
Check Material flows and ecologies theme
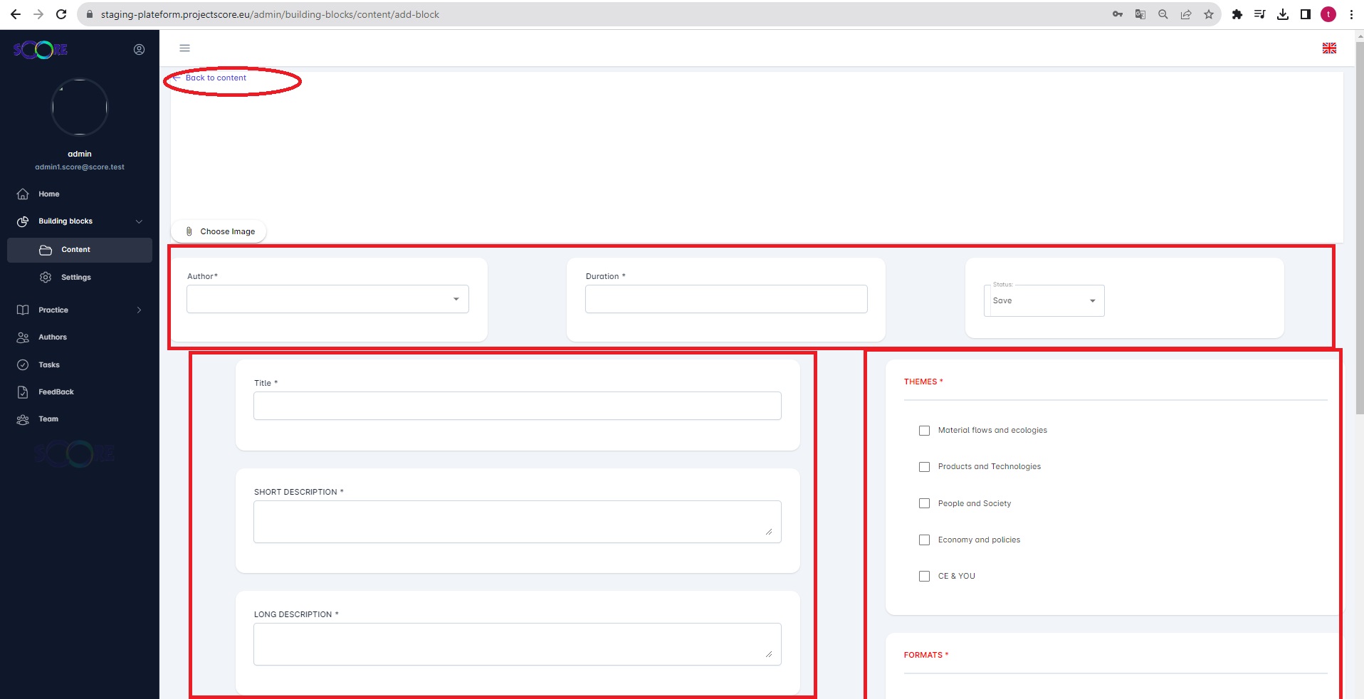[x=924, y=431]
